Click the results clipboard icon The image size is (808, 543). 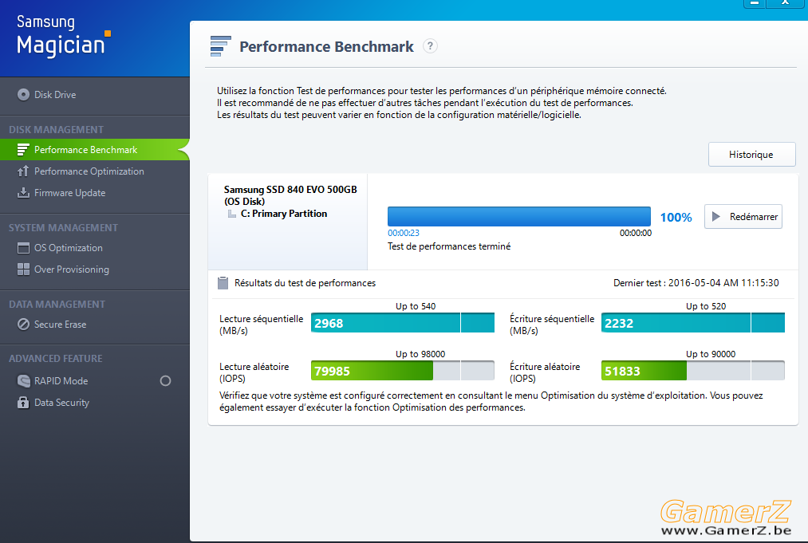coord(223,283)
